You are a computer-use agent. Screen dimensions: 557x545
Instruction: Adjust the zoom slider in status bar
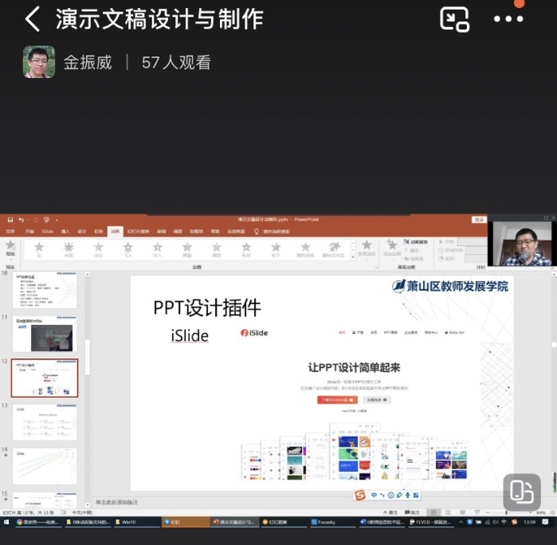coord(508,512)
